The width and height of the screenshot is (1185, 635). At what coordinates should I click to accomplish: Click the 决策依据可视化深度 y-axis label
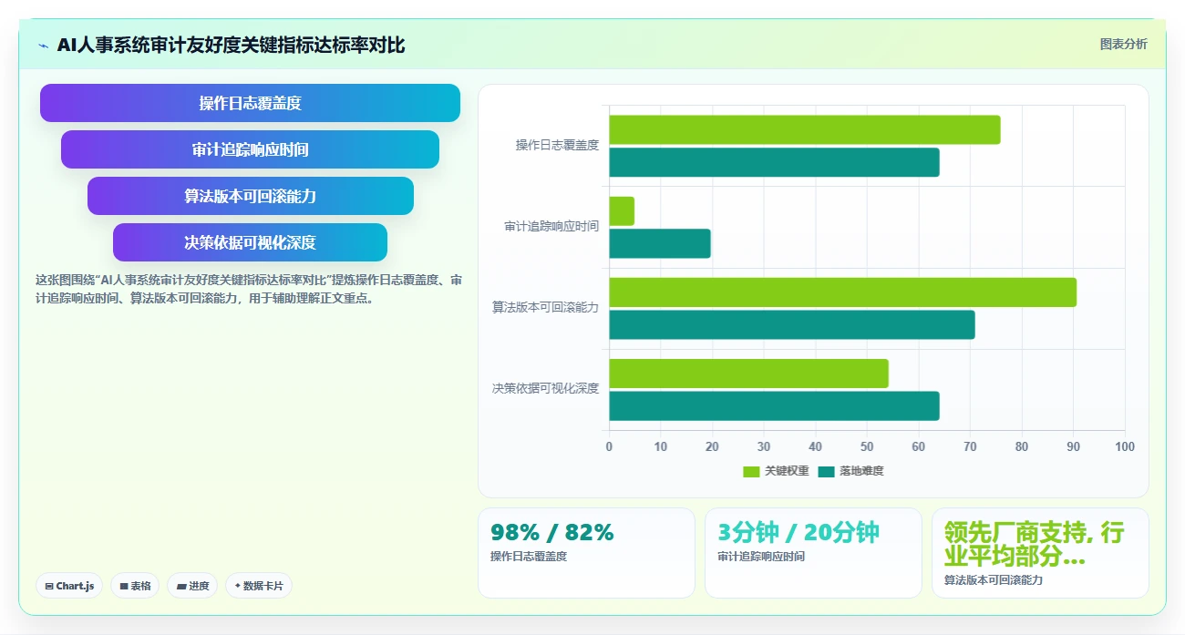[x=546, y=388]
